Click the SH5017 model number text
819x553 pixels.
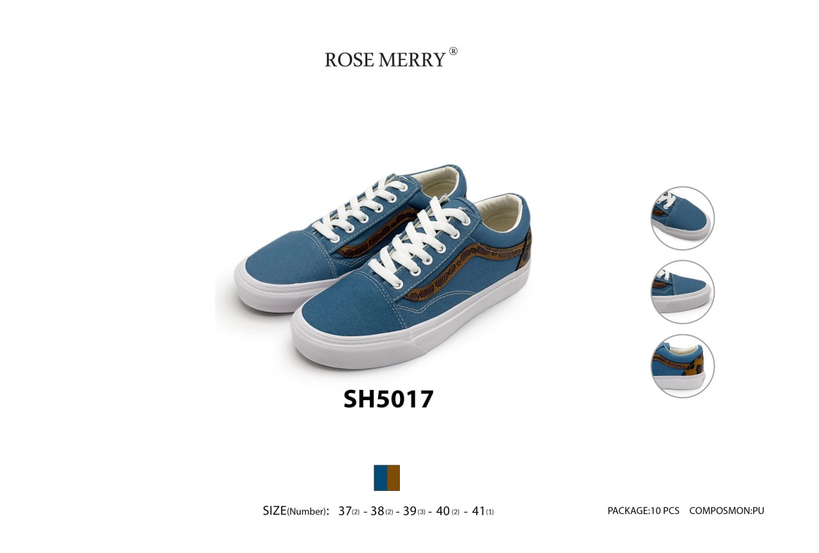pos(388,399)
